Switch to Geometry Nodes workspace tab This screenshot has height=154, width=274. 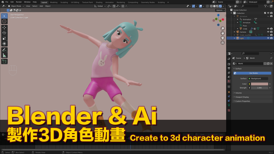[148, 2]
